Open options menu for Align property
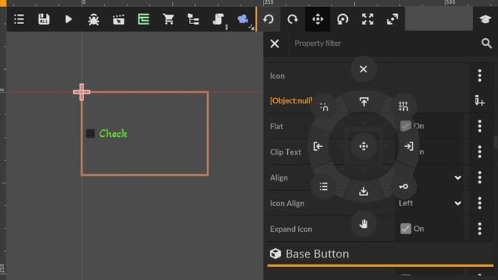498x280 pixels. pos(479,177)
